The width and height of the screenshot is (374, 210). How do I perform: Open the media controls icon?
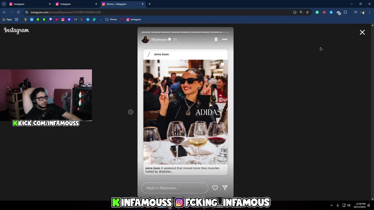pyautogui.click(x=356, y=12)
